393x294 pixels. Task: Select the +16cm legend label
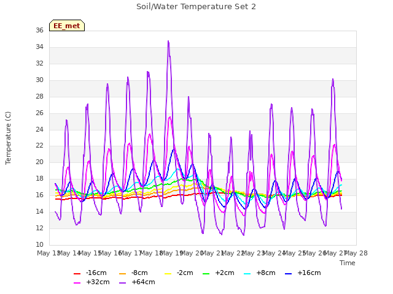[309, 273]
